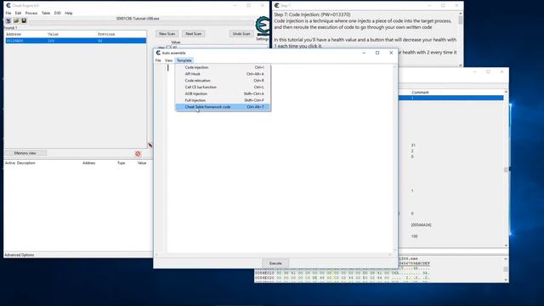Click inside the Auto assemble code editor
This screenshot has height=306, width=544.
[280, 158]
